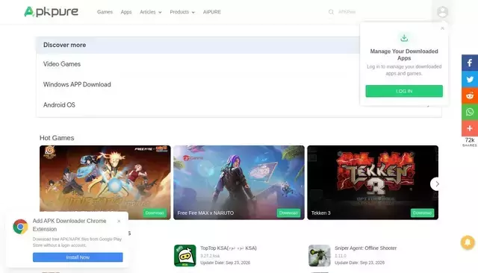Expand the Products dropdown menu
478x273 pixels.
click(182, 12)
